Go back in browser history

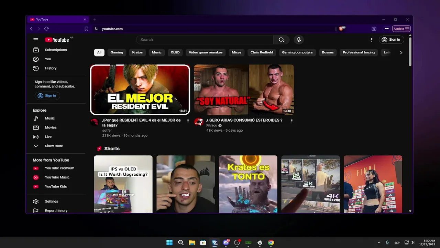click(x=31, y=29)
